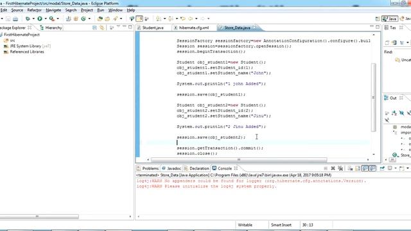411x231 pixels.
Task: Open Back navigation history dropdown arrow
Action: [197, 19]
